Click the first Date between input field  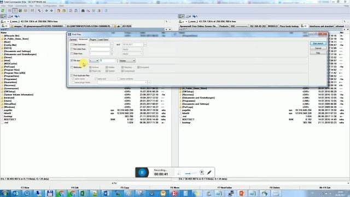click(x=100, y=44)
